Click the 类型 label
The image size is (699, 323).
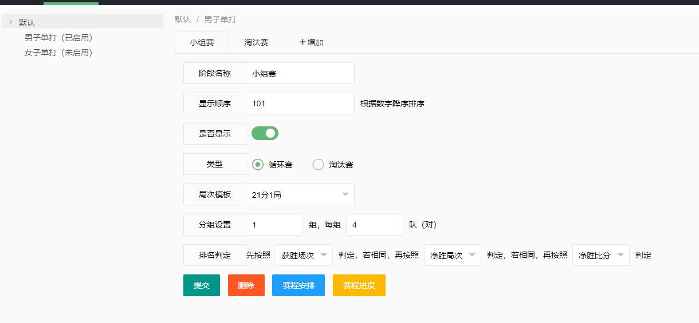pyautogui.click(x=215, y=164)
